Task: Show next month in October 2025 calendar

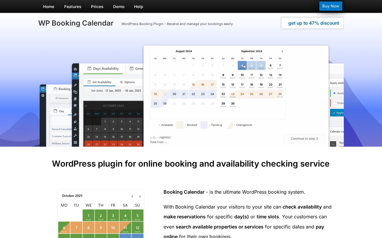Action: [140, 196]
